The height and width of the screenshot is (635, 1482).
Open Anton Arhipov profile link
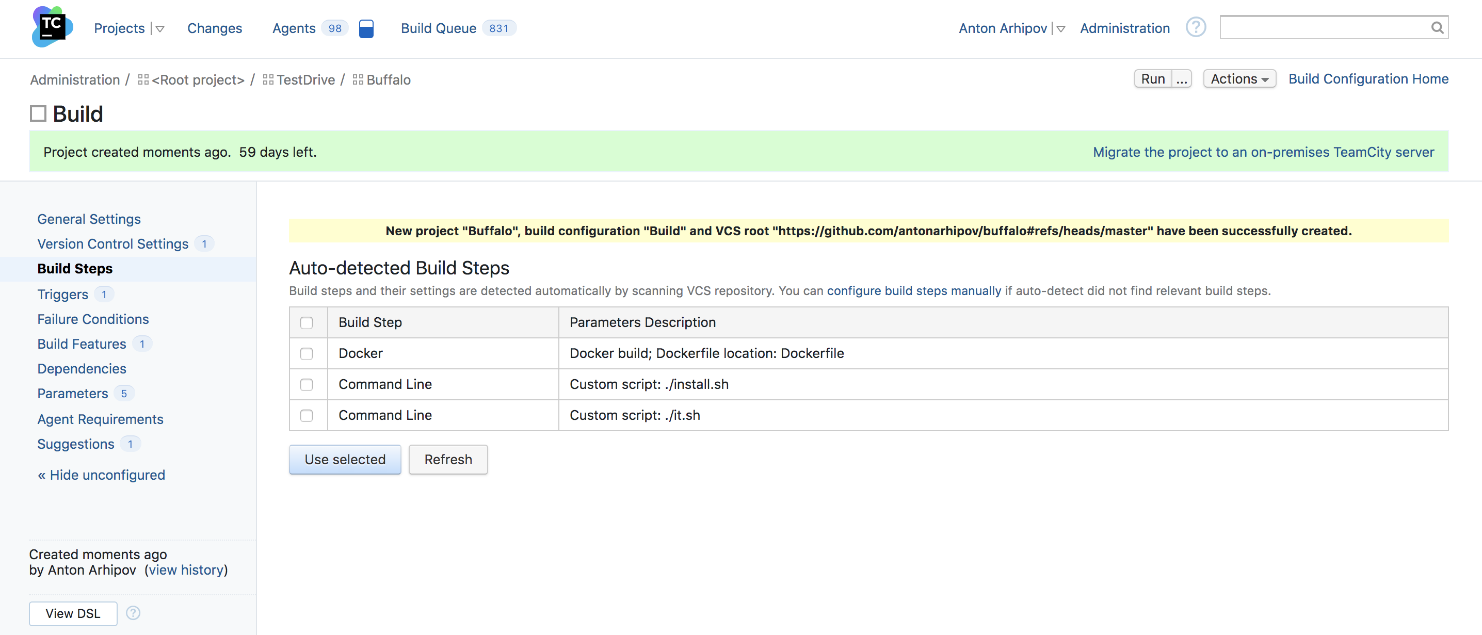click(x=1003, y=28)
